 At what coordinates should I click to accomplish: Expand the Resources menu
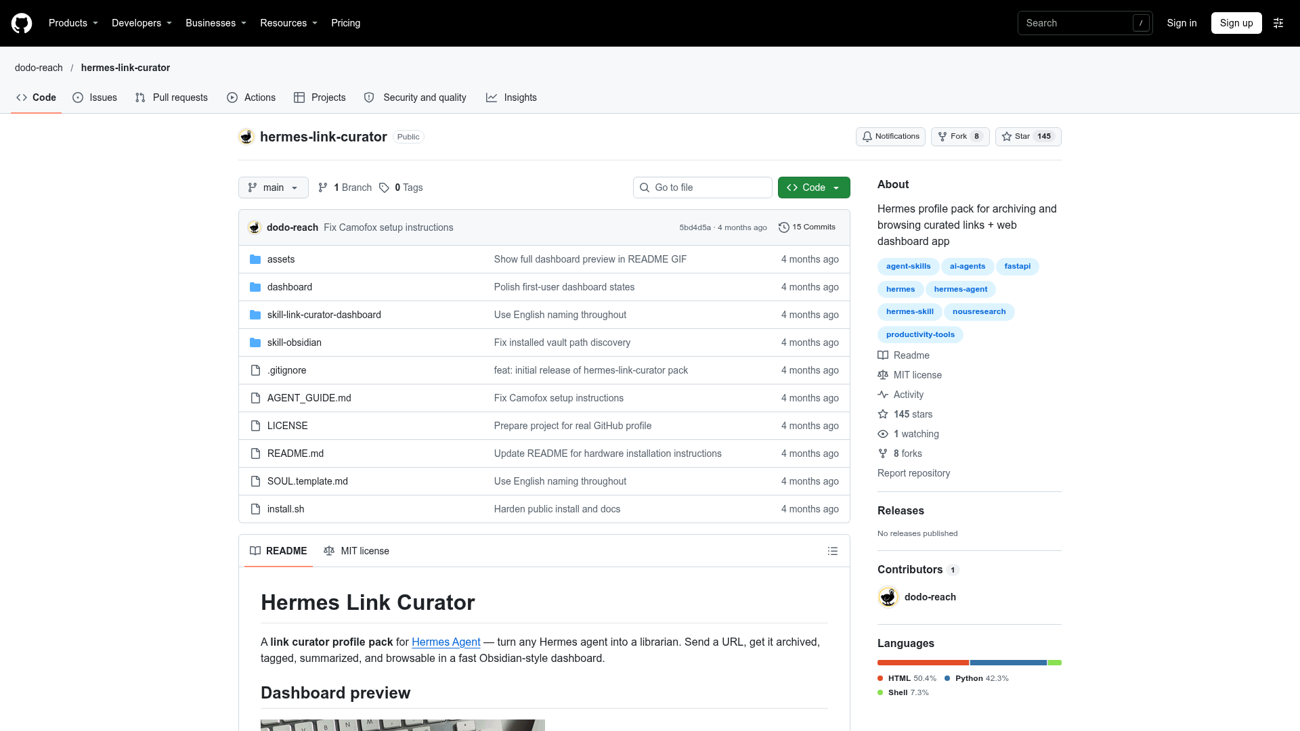pos(288,23)
